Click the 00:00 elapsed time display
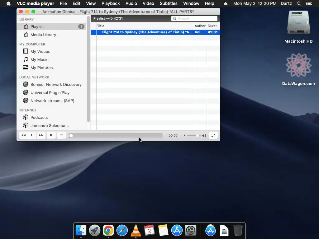 (x=173, y=136)
